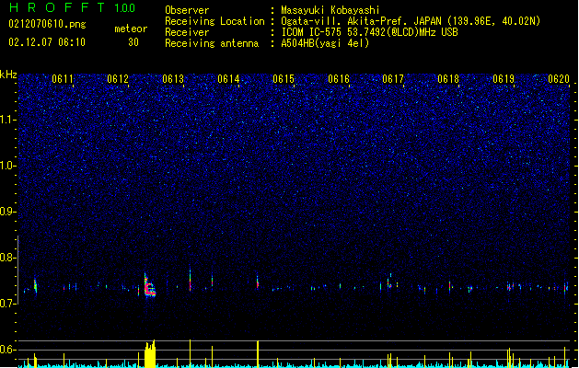Click the meteor count value 30
Image resolution: width=579 pixels, height=368 pixels.
click(x=133, y=42)
